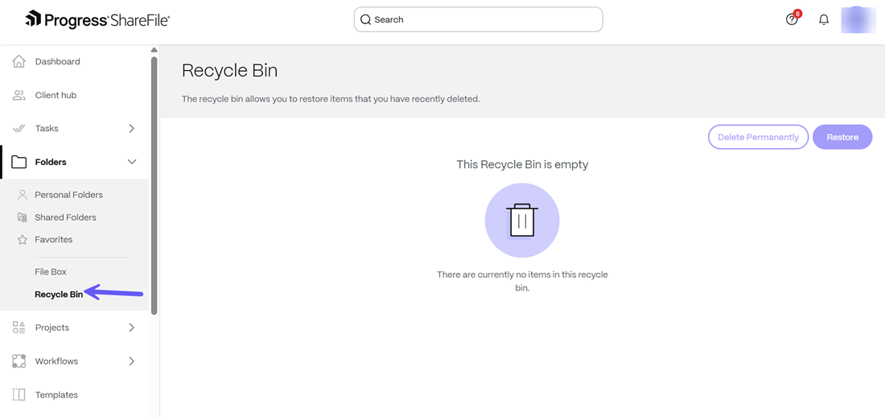Click the Shared Folders icon
The width and height of the screenshot is (885, 417).
tap(23, 217)
